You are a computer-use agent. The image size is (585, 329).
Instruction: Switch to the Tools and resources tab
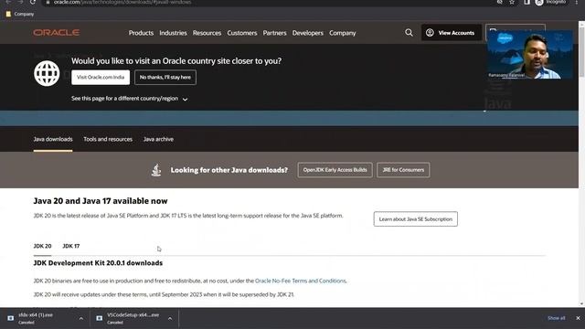pos(108,139)
